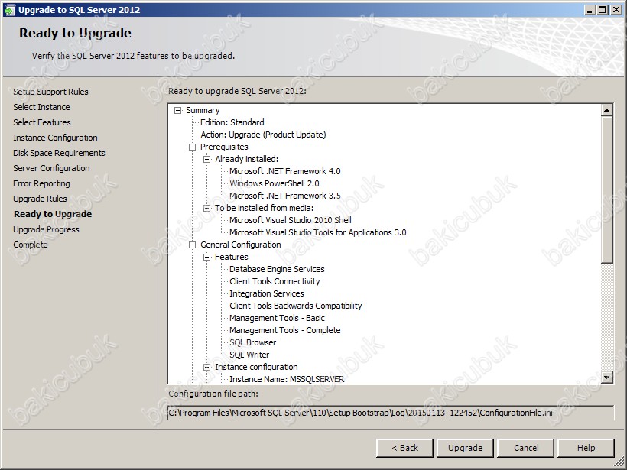The height and width of the screenshot is (470, 627).
Task: Select the SQL Browser item
Action: tap(253, 342)
